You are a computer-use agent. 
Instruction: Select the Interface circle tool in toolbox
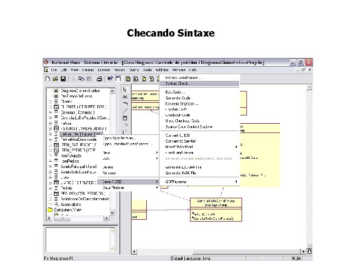(126, 125)
